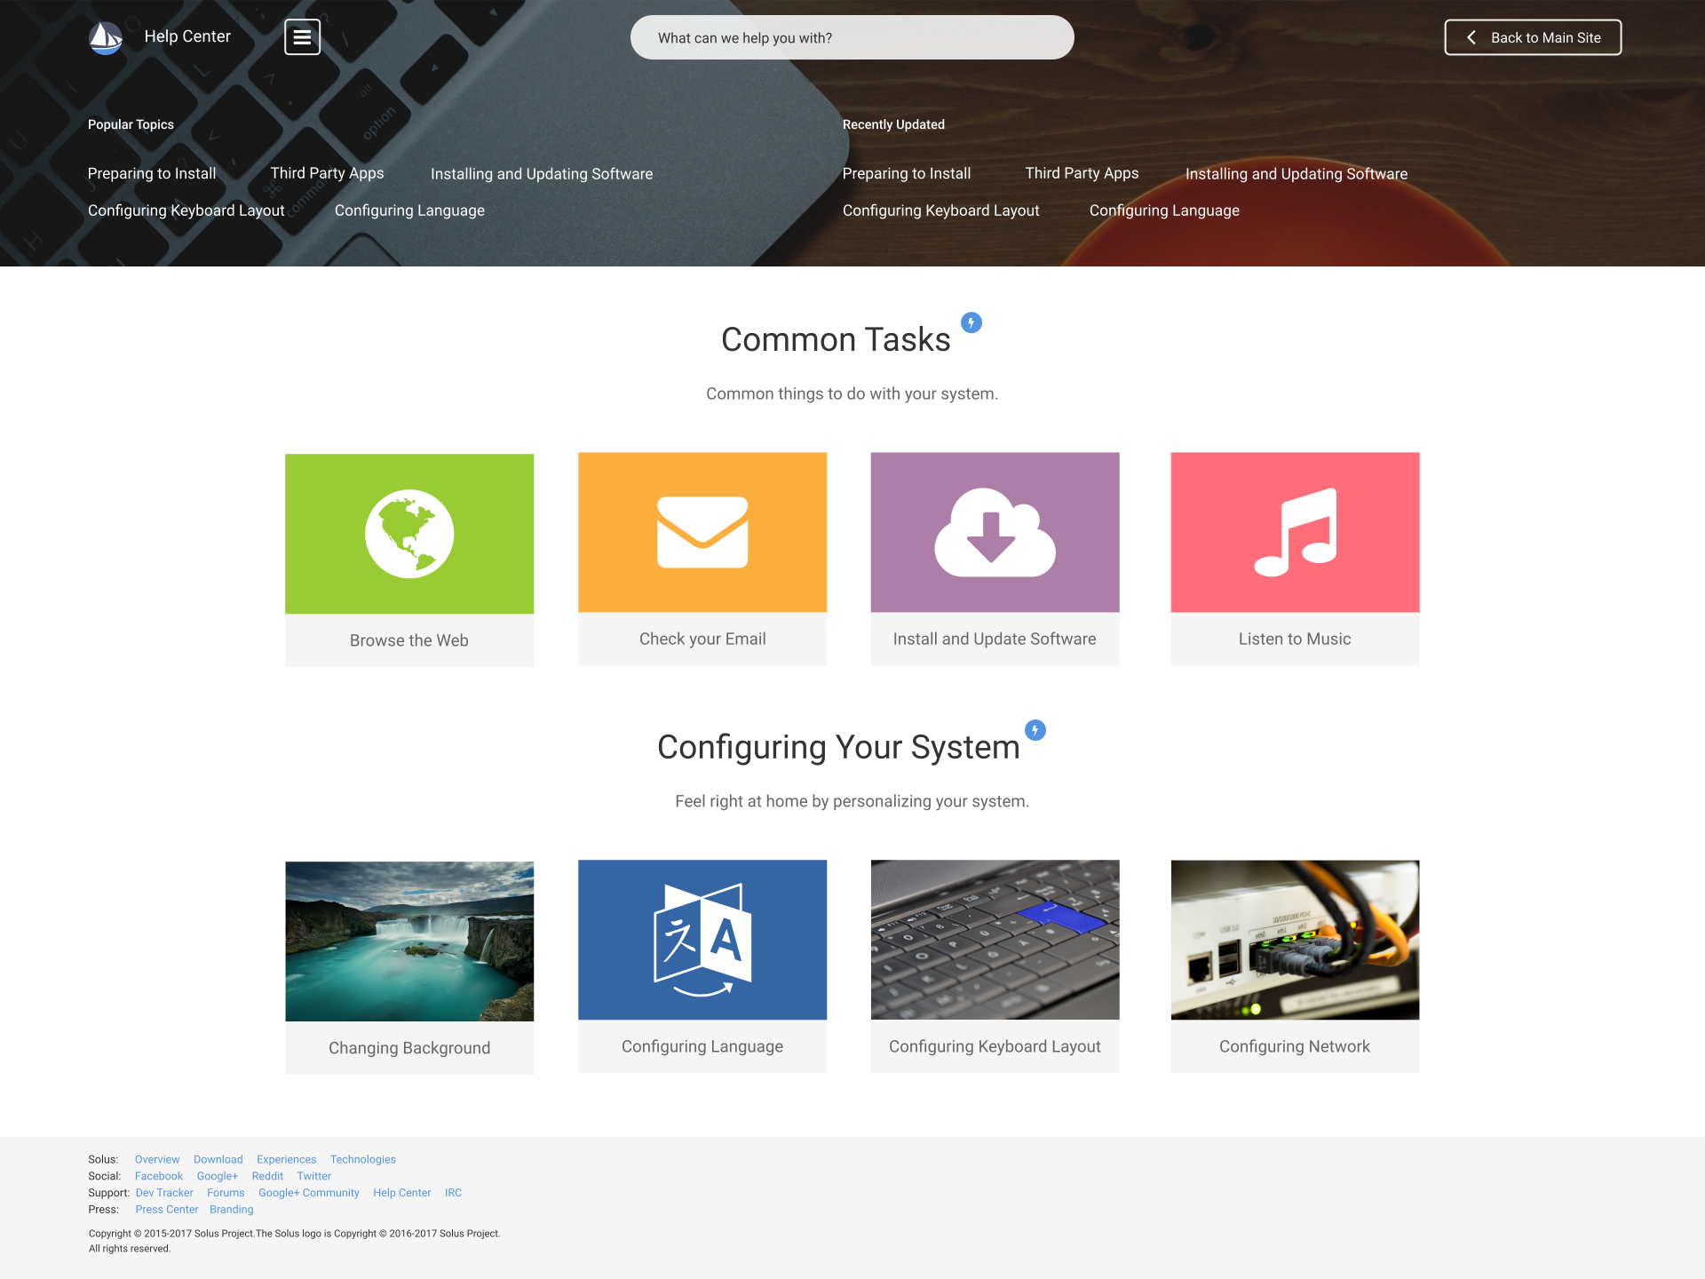The image size is (1705, 1279).
Task: Open the hamburger menu icon
Action: pos(302,37)
